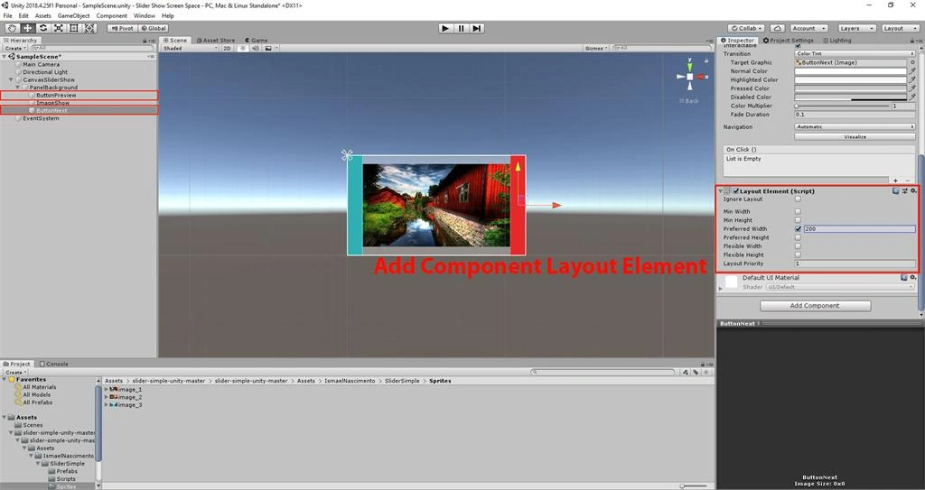Open the GameObject menu
Viewport: 925px width, 490px height.
[73, 16]
